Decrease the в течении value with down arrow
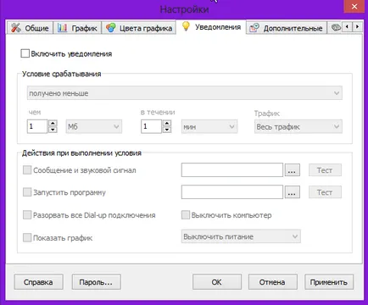The height and width of the screenshot is (305, 368). pos(167,130)
